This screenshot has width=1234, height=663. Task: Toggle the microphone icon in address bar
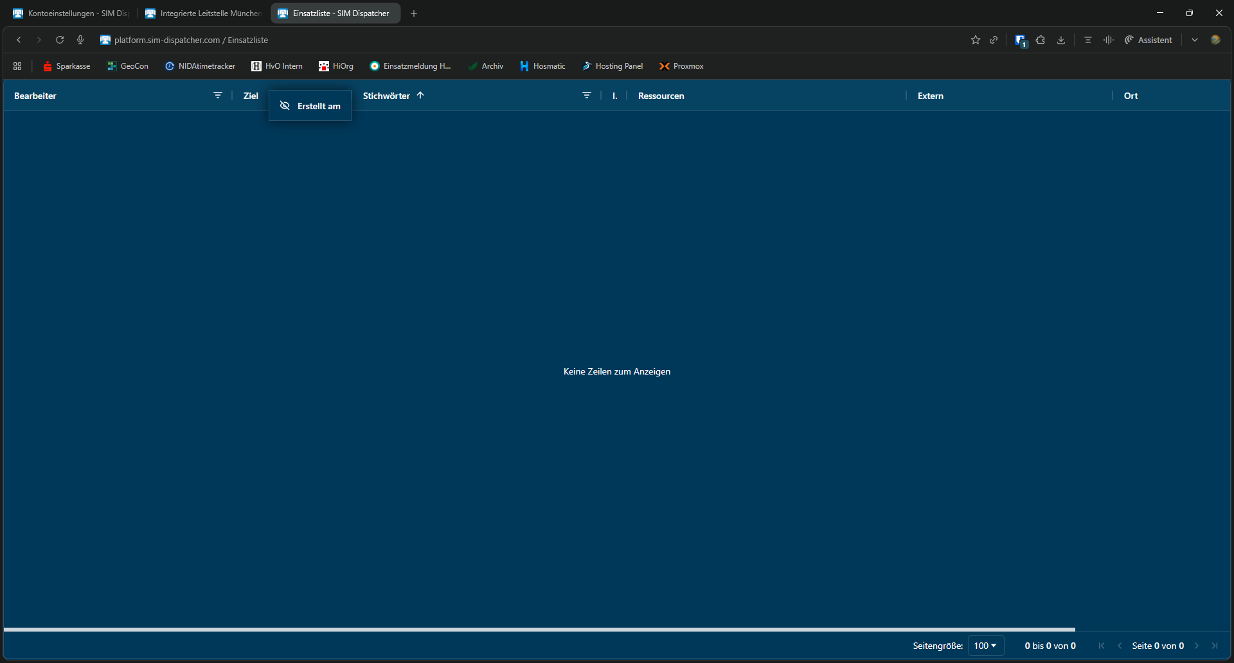click(80, 40)
